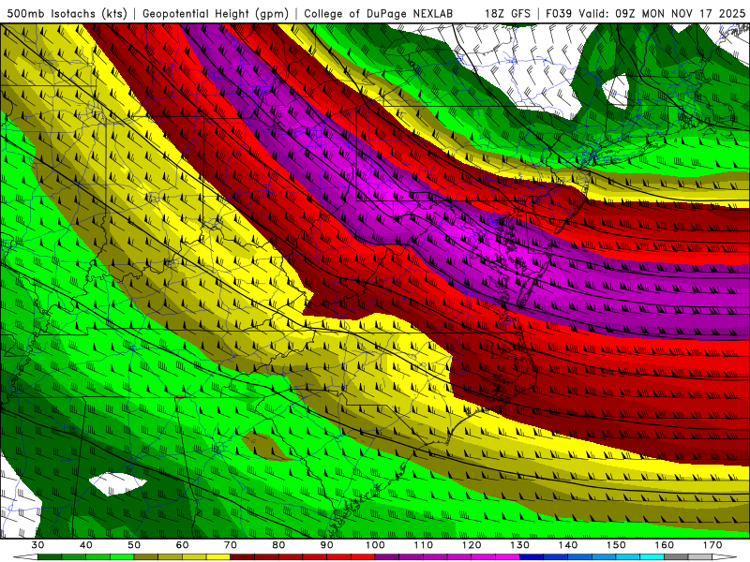Viewport: 750px width, 562px height.
Task: Click the 150 label on the legend
Action: (x=617, y=545)
